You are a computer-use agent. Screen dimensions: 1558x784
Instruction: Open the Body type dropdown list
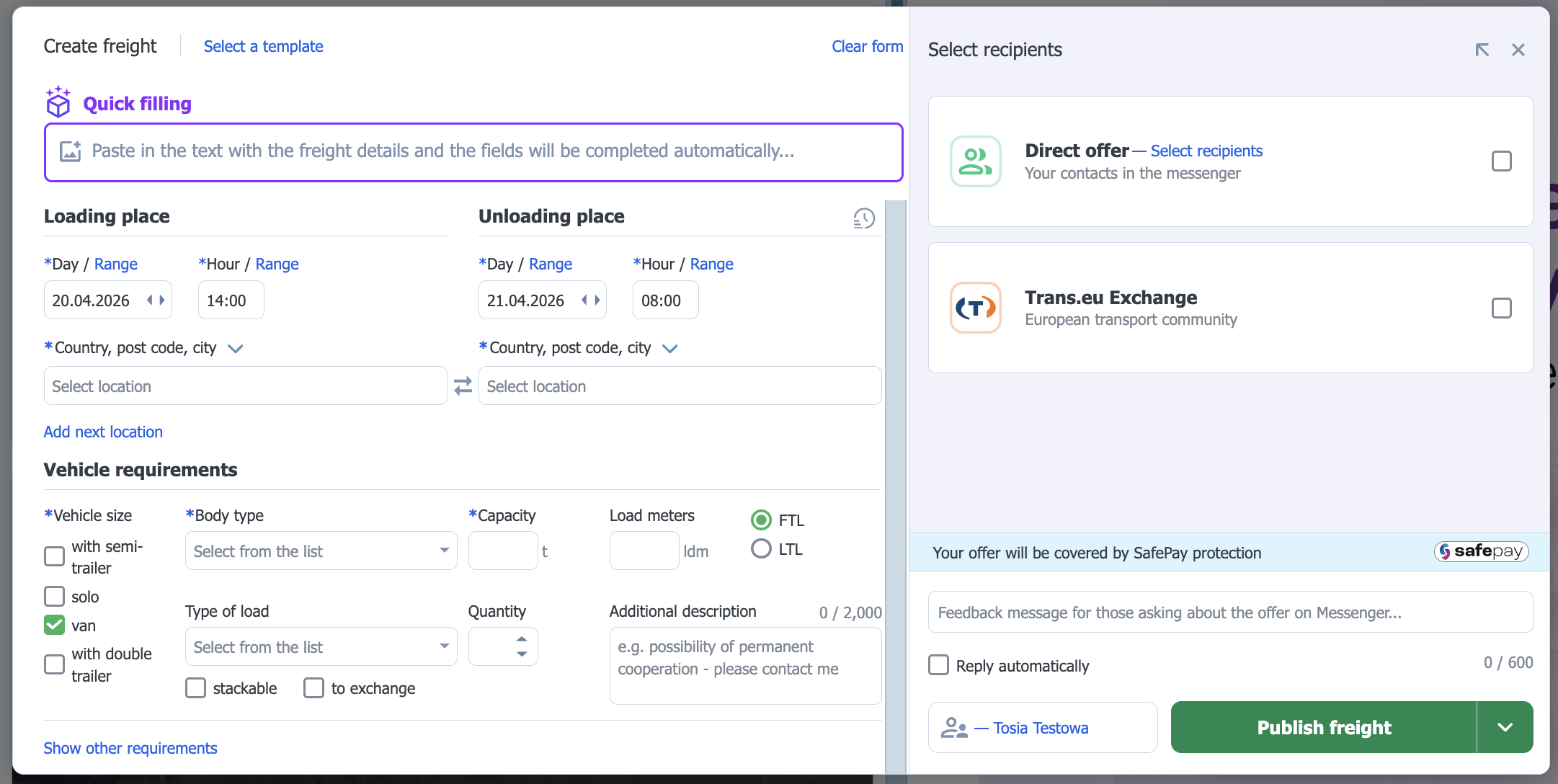(321, 551)
